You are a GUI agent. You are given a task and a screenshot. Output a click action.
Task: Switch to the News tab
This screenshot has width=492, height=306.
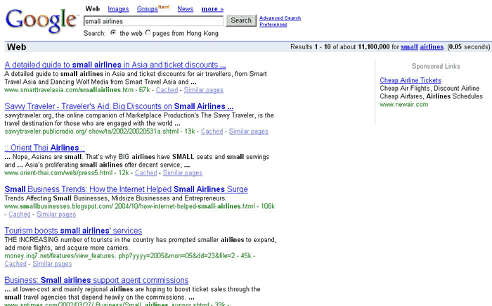(186, 9)
